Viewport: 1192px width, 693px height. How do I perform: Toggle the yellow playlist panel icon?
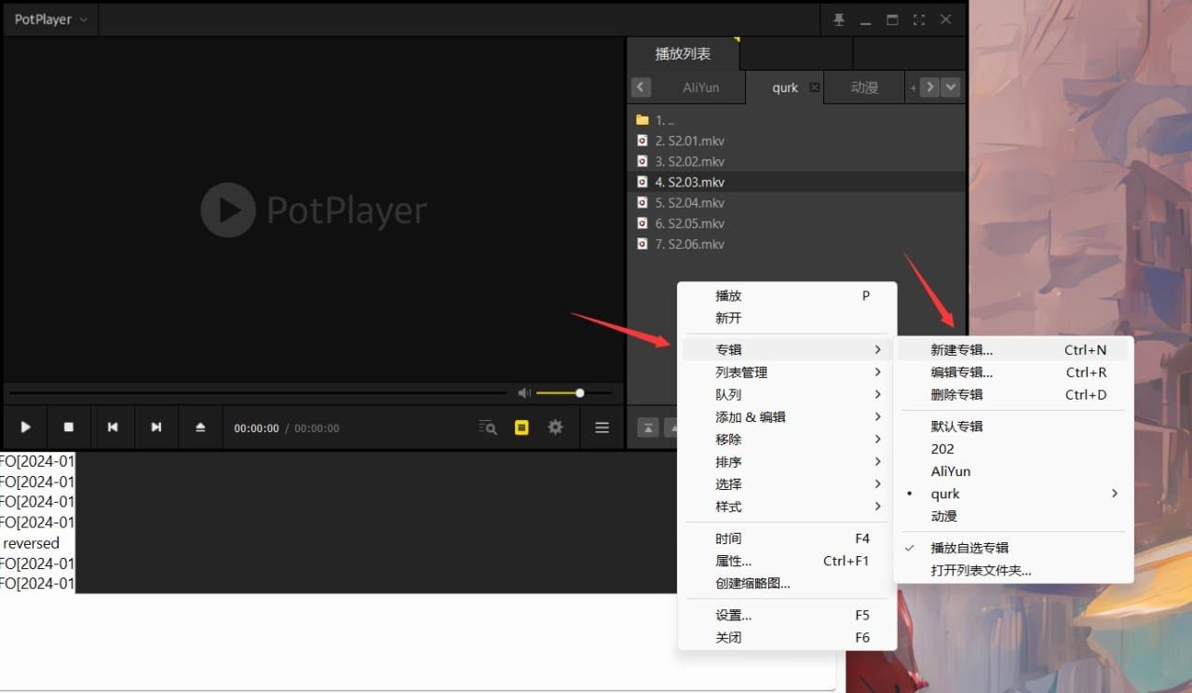[521, 428]
